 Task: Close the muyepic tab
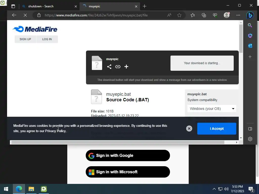point(136,6)
